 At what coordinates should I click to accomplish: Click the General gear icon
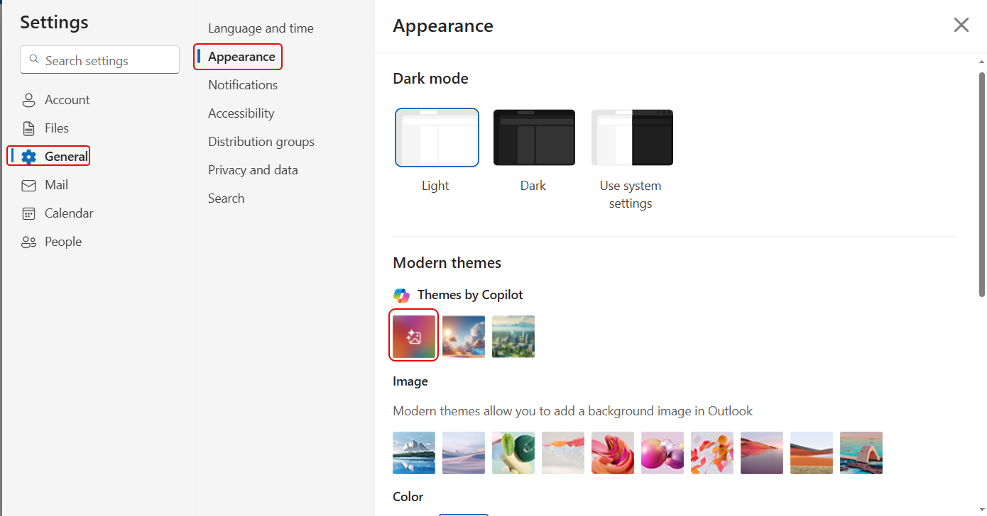click(28, 157)
